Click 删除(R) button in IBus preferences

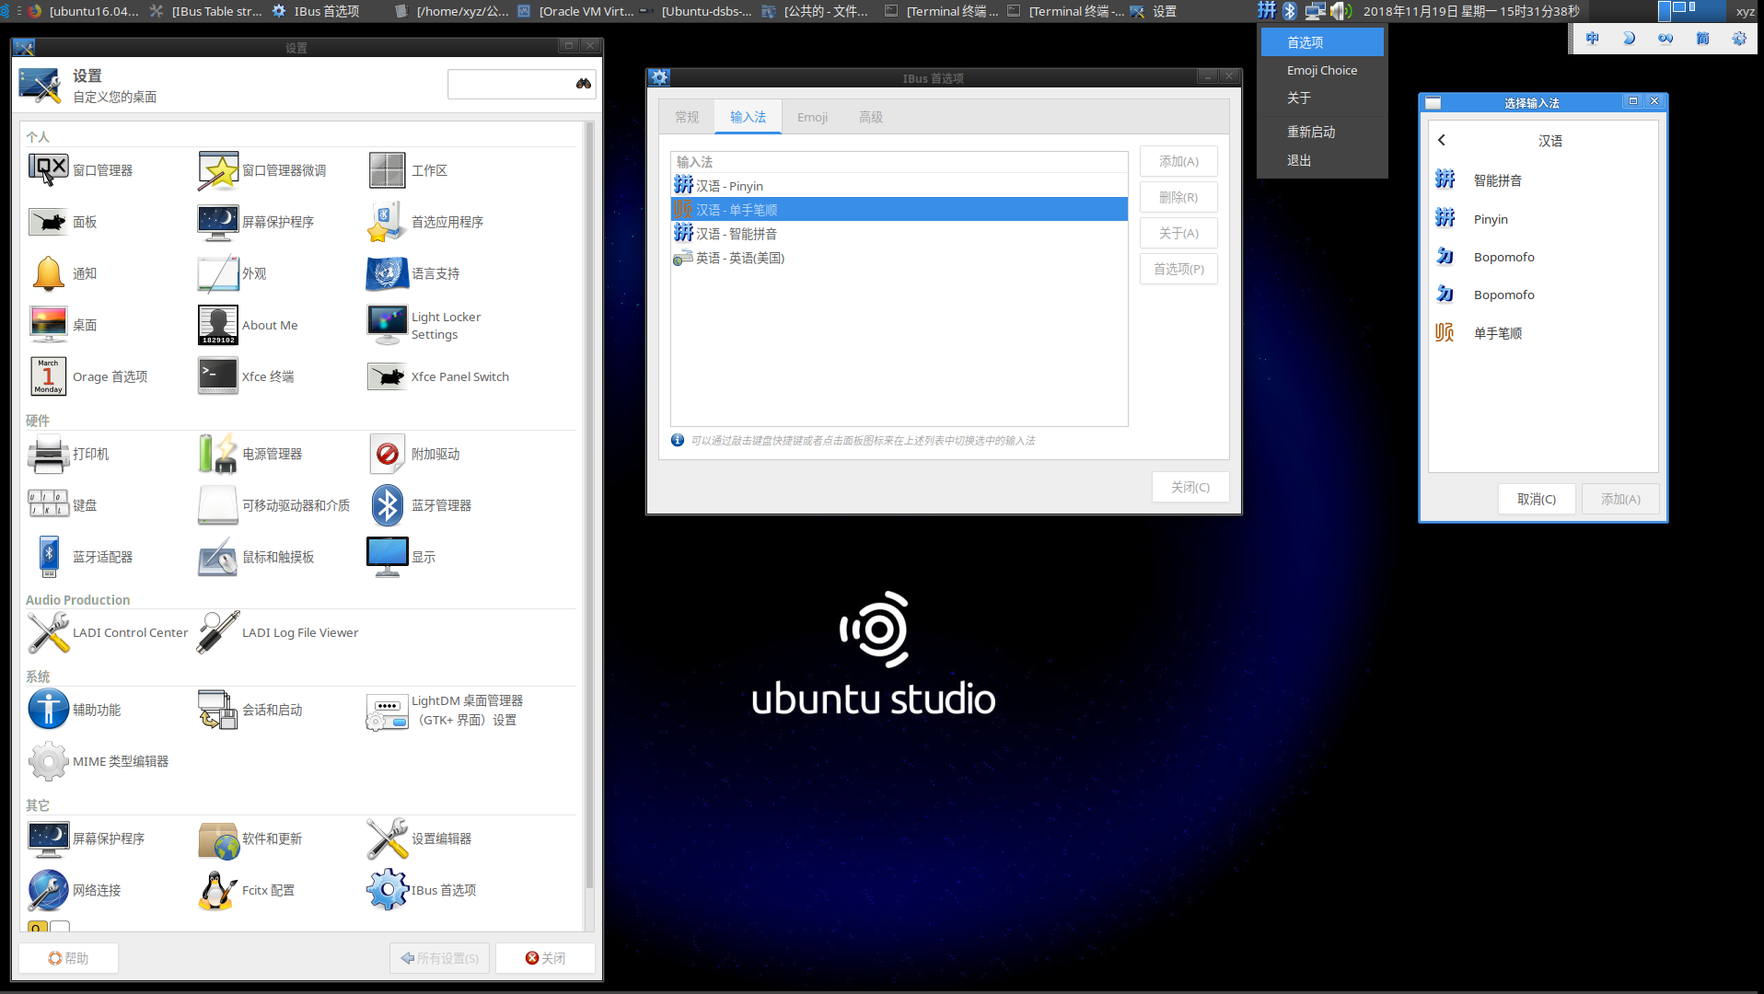[1178, 197]
